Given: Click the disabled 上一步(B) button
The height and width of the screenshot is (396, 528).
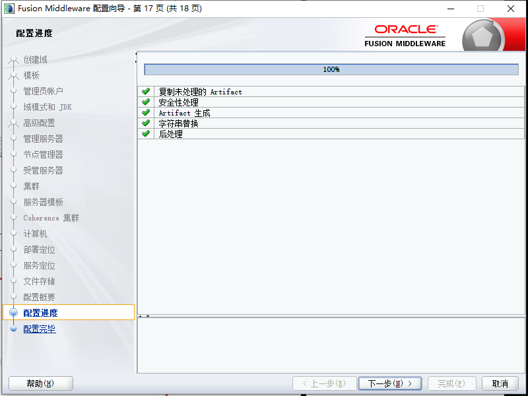Looking at the screenshot, I should tap(324, 383).
